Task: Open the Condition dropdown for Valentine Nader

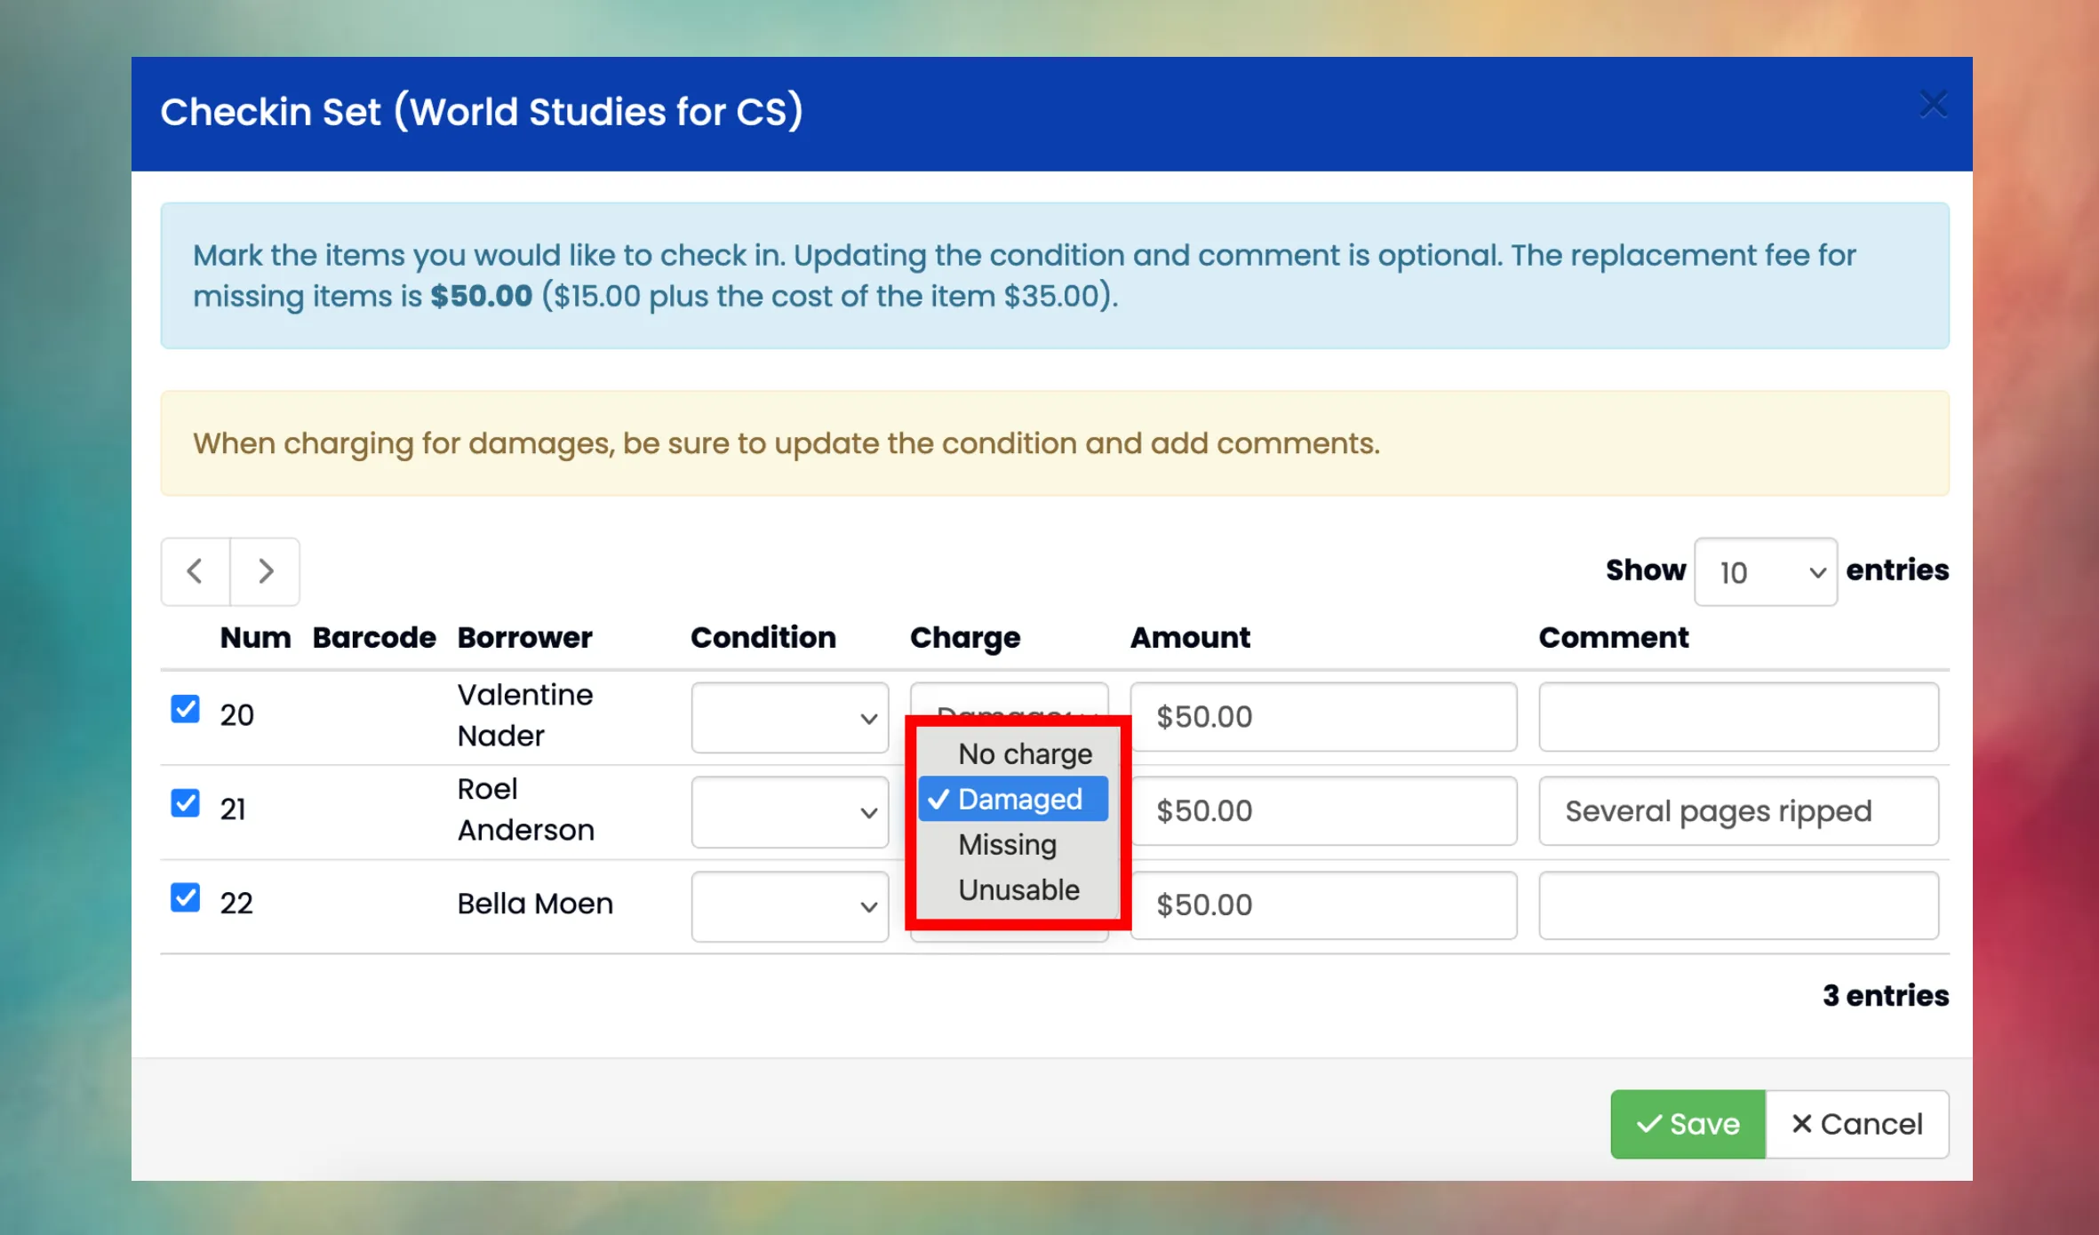Action: point(789,717)
